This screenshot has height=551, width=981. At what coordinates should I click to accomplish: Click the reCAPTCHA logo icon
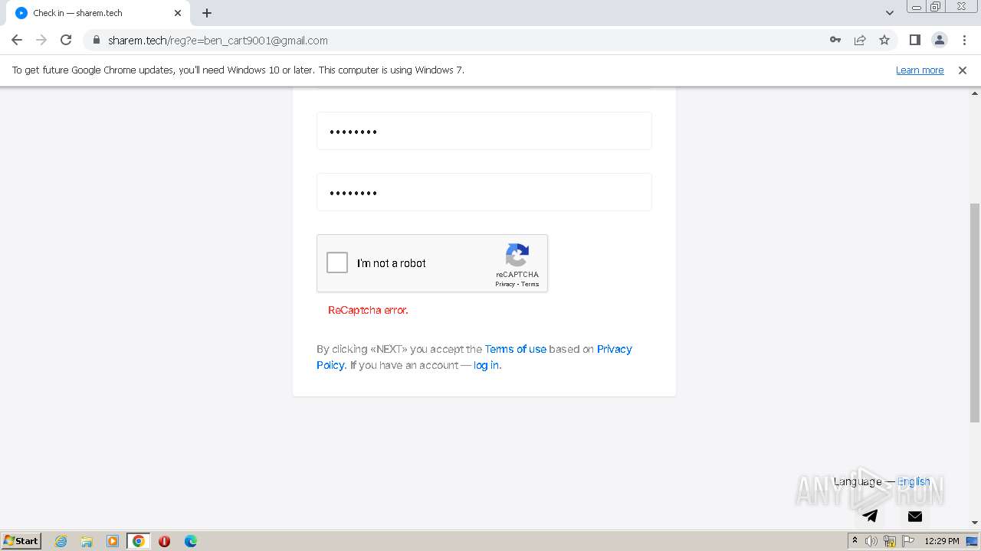(x=517, y=255)
